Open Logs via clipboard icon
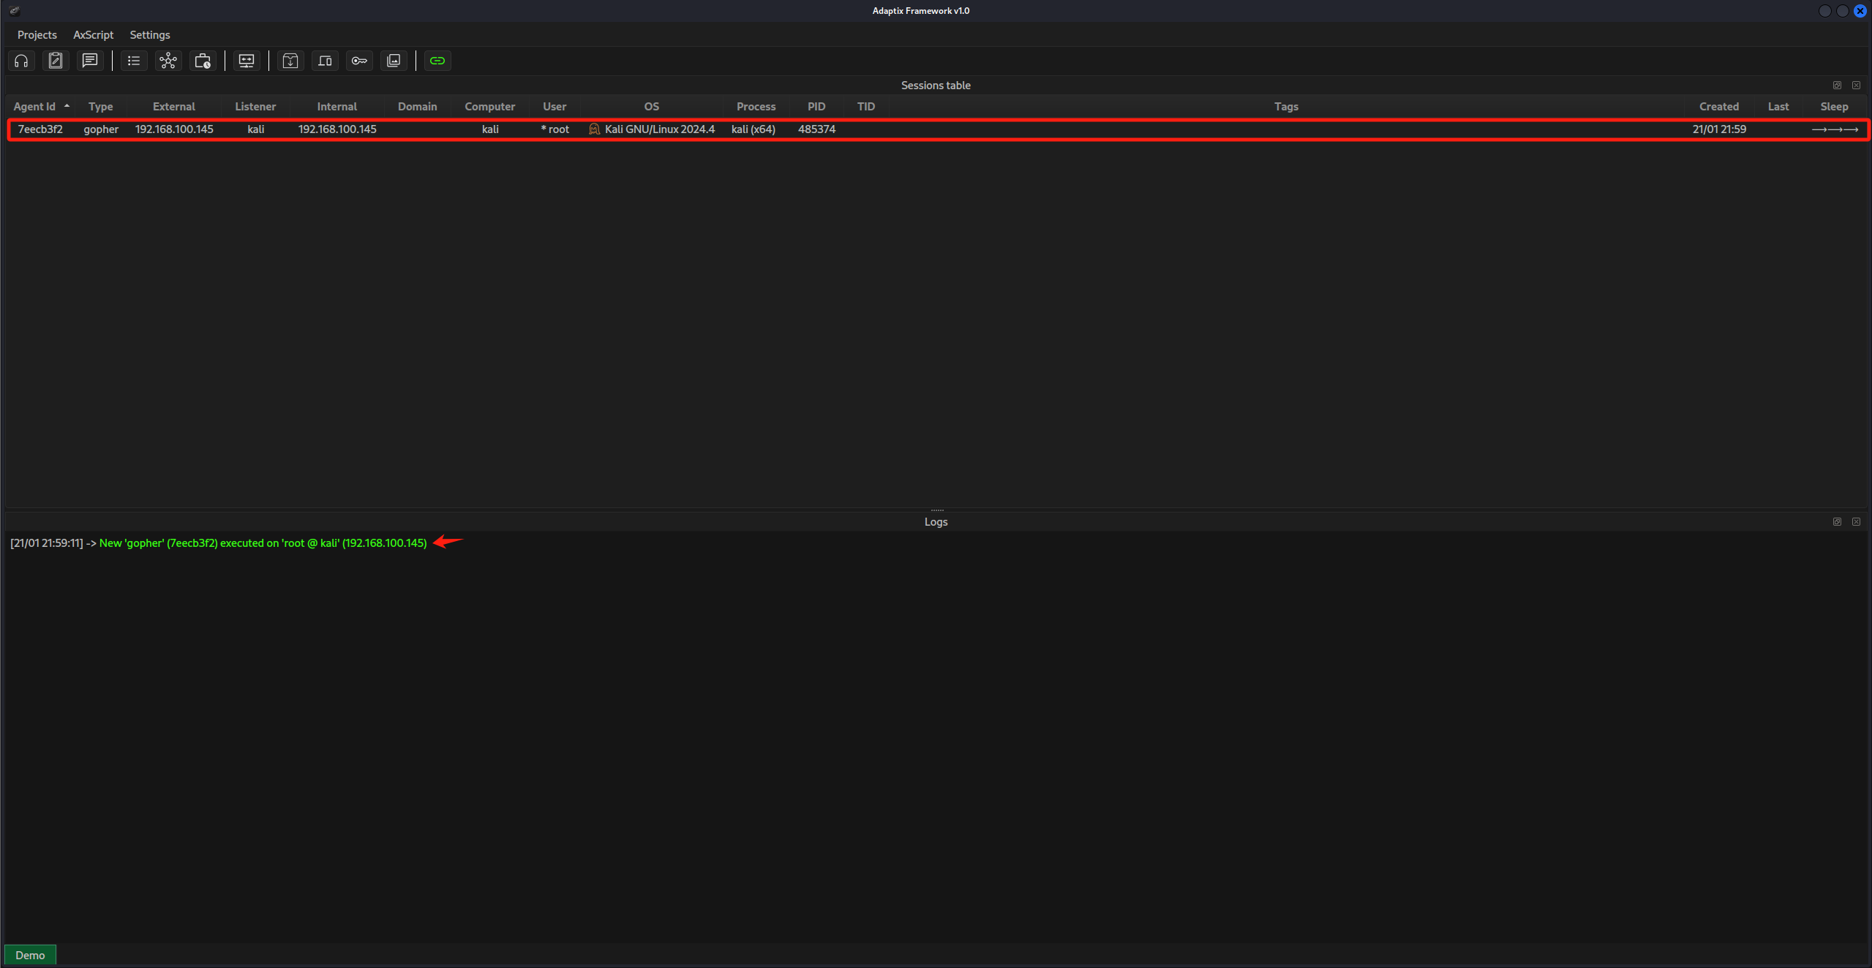This screenshot has height=968, width=1872. (x=56, y=61)
